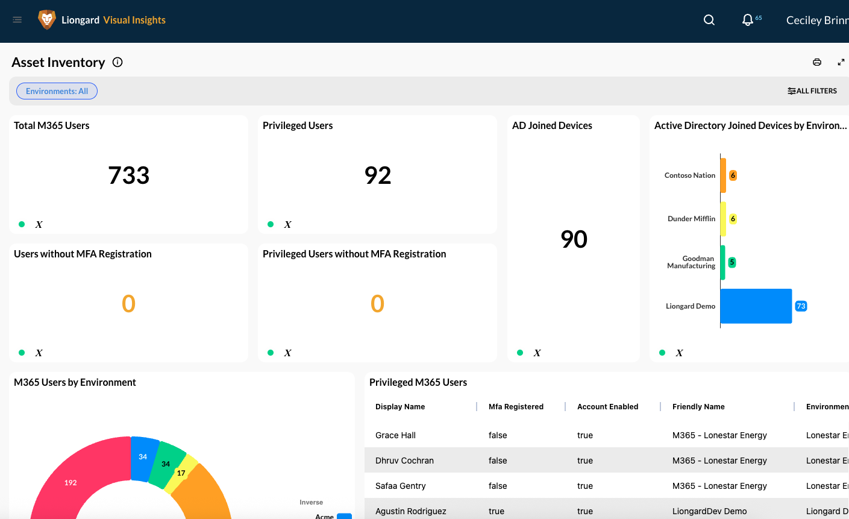Click green dot on Users without MFA Registration card
The image size is (849, 519).
tap(22, 353)
